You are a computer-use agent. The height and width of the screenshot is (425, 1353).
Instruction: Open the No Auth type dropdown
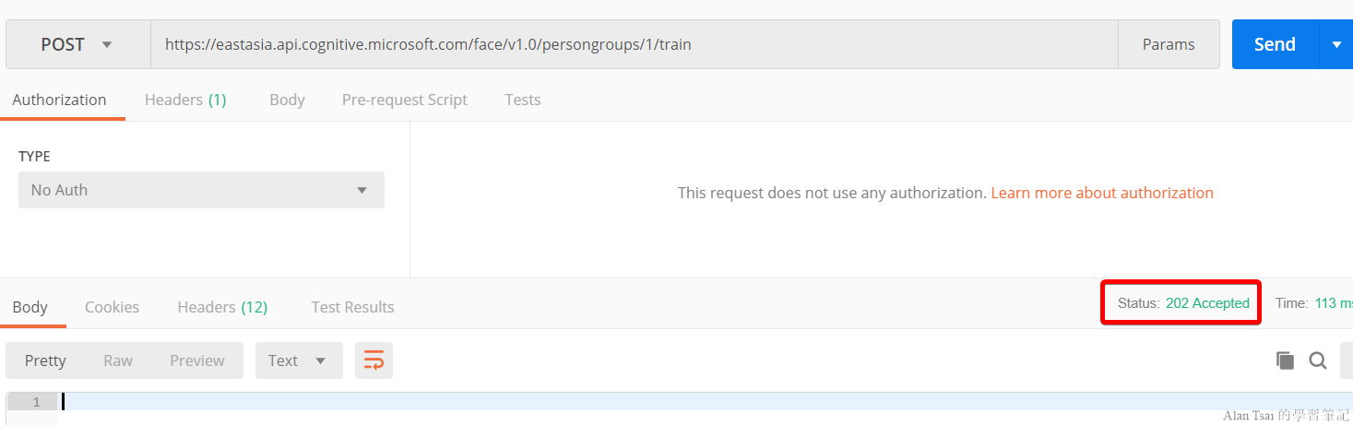coord(201,190)
